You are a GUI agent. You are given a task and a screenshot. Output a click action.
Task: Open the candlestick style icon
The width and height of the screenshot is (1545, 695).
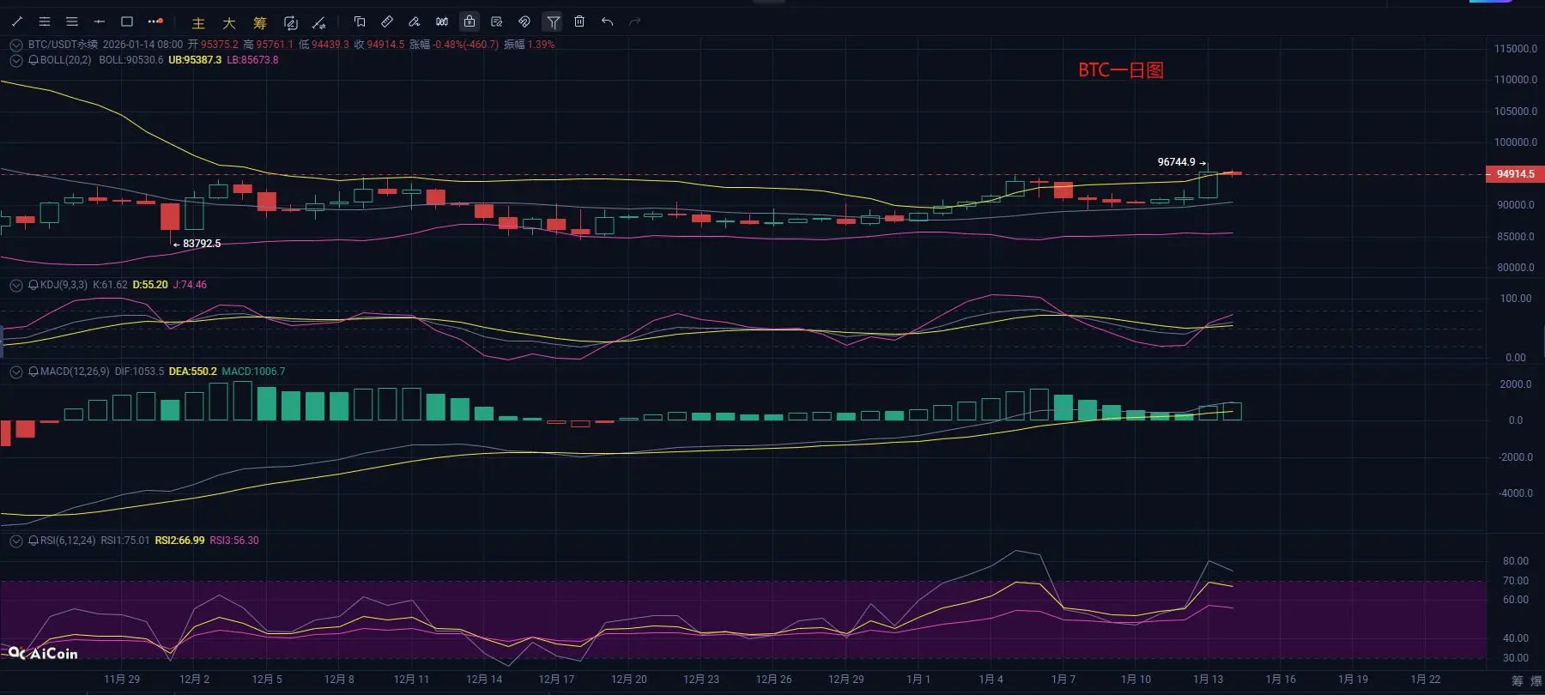click(x=442, y=21)
